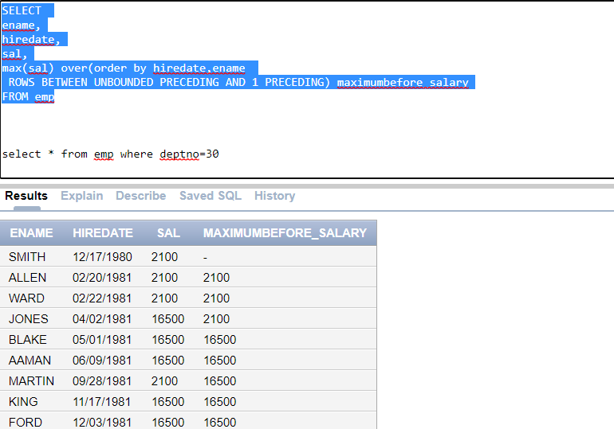This screenshot has width=614, height=429.
Task: Select the KING name cell
Action: pos(23,402)
